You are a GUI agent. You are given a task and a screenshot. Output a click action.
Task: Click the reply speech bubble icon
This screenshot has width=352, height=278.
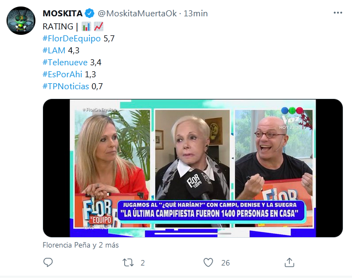(48, 262)
